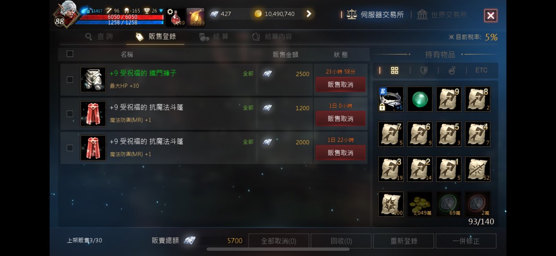
Task: Open the armor shield filter icon
Action: point(424,70)
